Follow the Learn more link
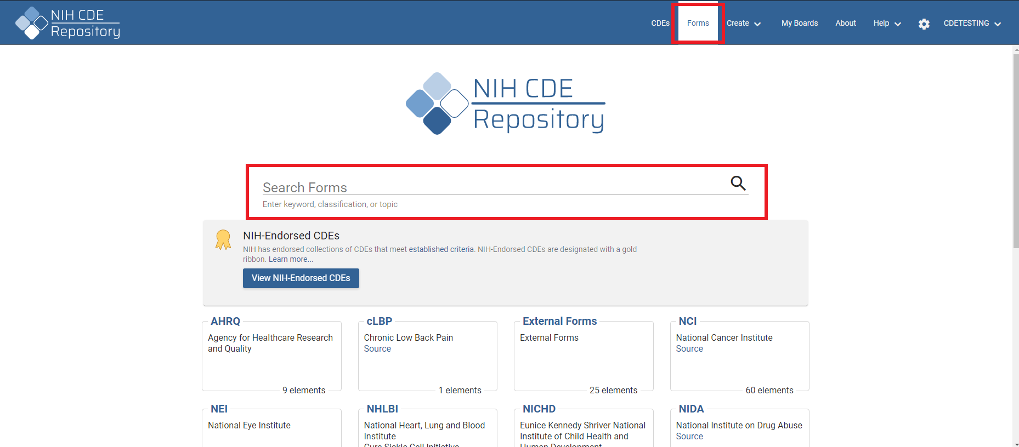Viewport: 1019px width, 447px height. (291, 260)
